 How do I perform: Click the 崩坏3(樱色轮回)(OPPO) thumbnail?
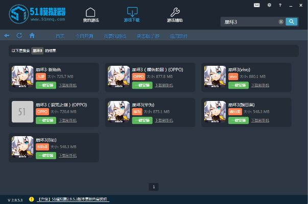click(x=119, y=76)
